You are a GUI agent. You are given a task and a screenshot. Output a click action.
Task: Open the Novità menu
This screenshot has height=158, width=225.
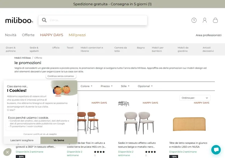pos(11,35)
